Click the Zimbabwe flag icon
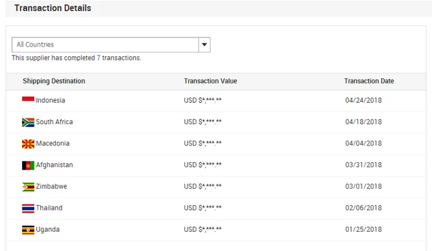The width and height of the screenshot is (432, 251). coord(28,187)
